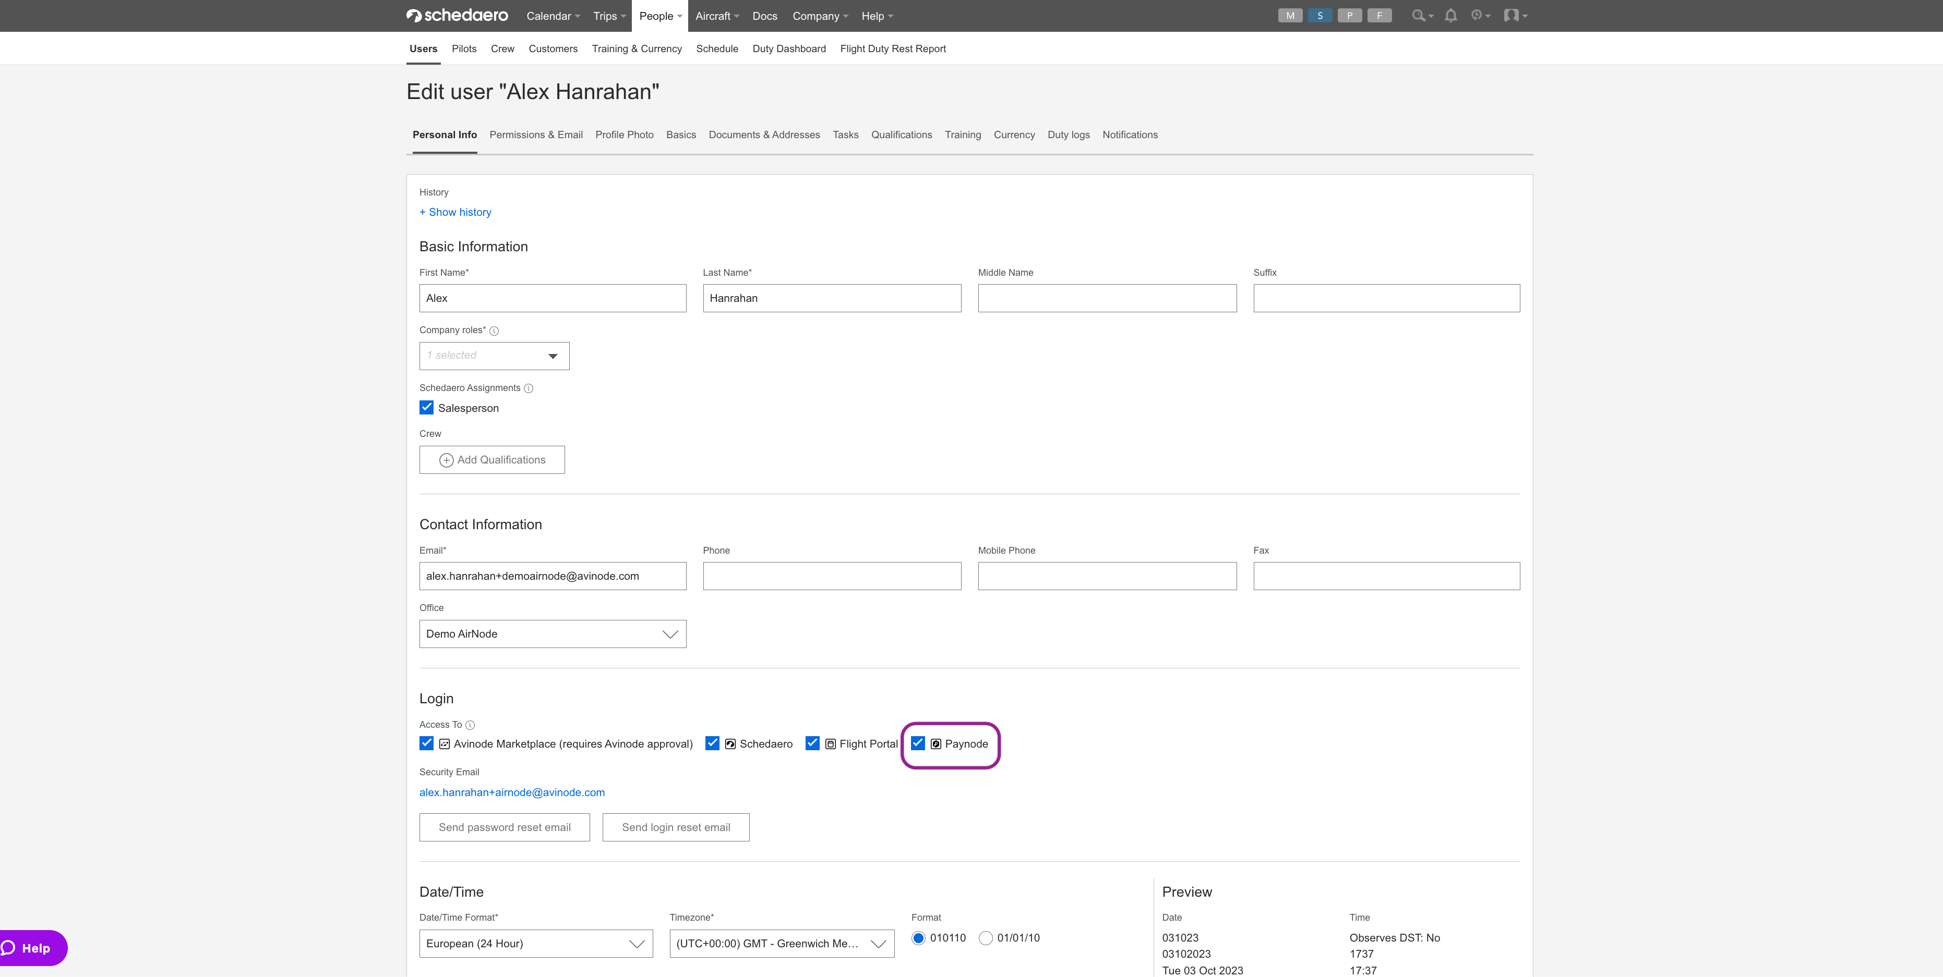Switch to Qualifications tab
Image resolution: width=1943 pixels, height=977 pixels.
point(902,135)
